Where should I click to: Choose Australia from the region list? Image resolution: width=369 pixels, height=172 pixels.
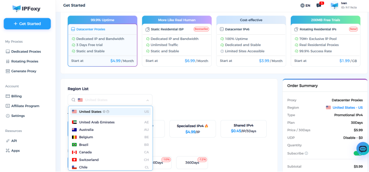click(x=110, y=130)
